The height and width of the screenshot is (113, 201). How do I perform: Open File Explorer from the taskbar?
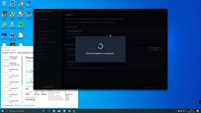click(54, 111)
